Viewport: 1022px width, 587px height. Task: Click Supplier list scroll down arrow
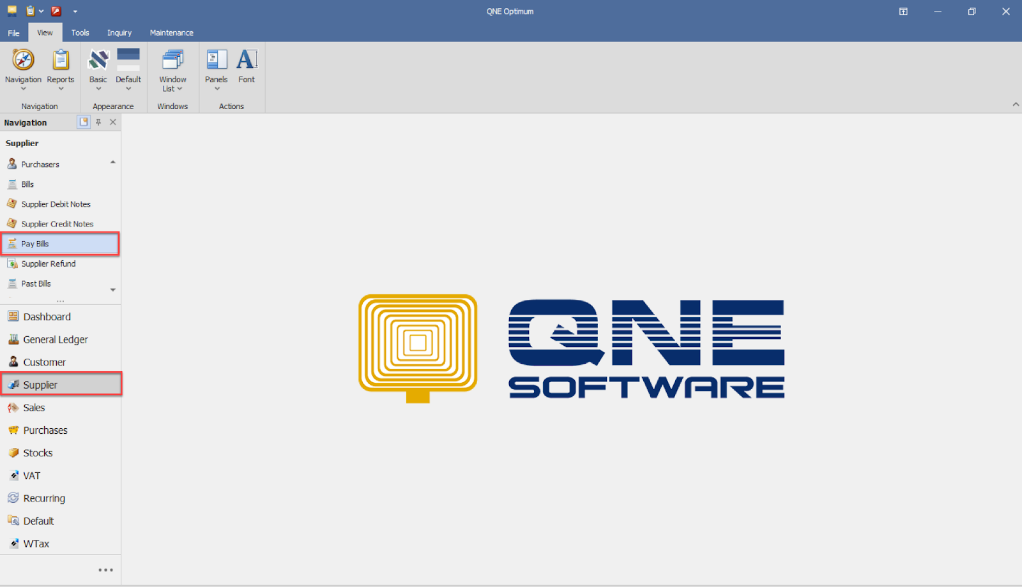click(x=113, y=290)
